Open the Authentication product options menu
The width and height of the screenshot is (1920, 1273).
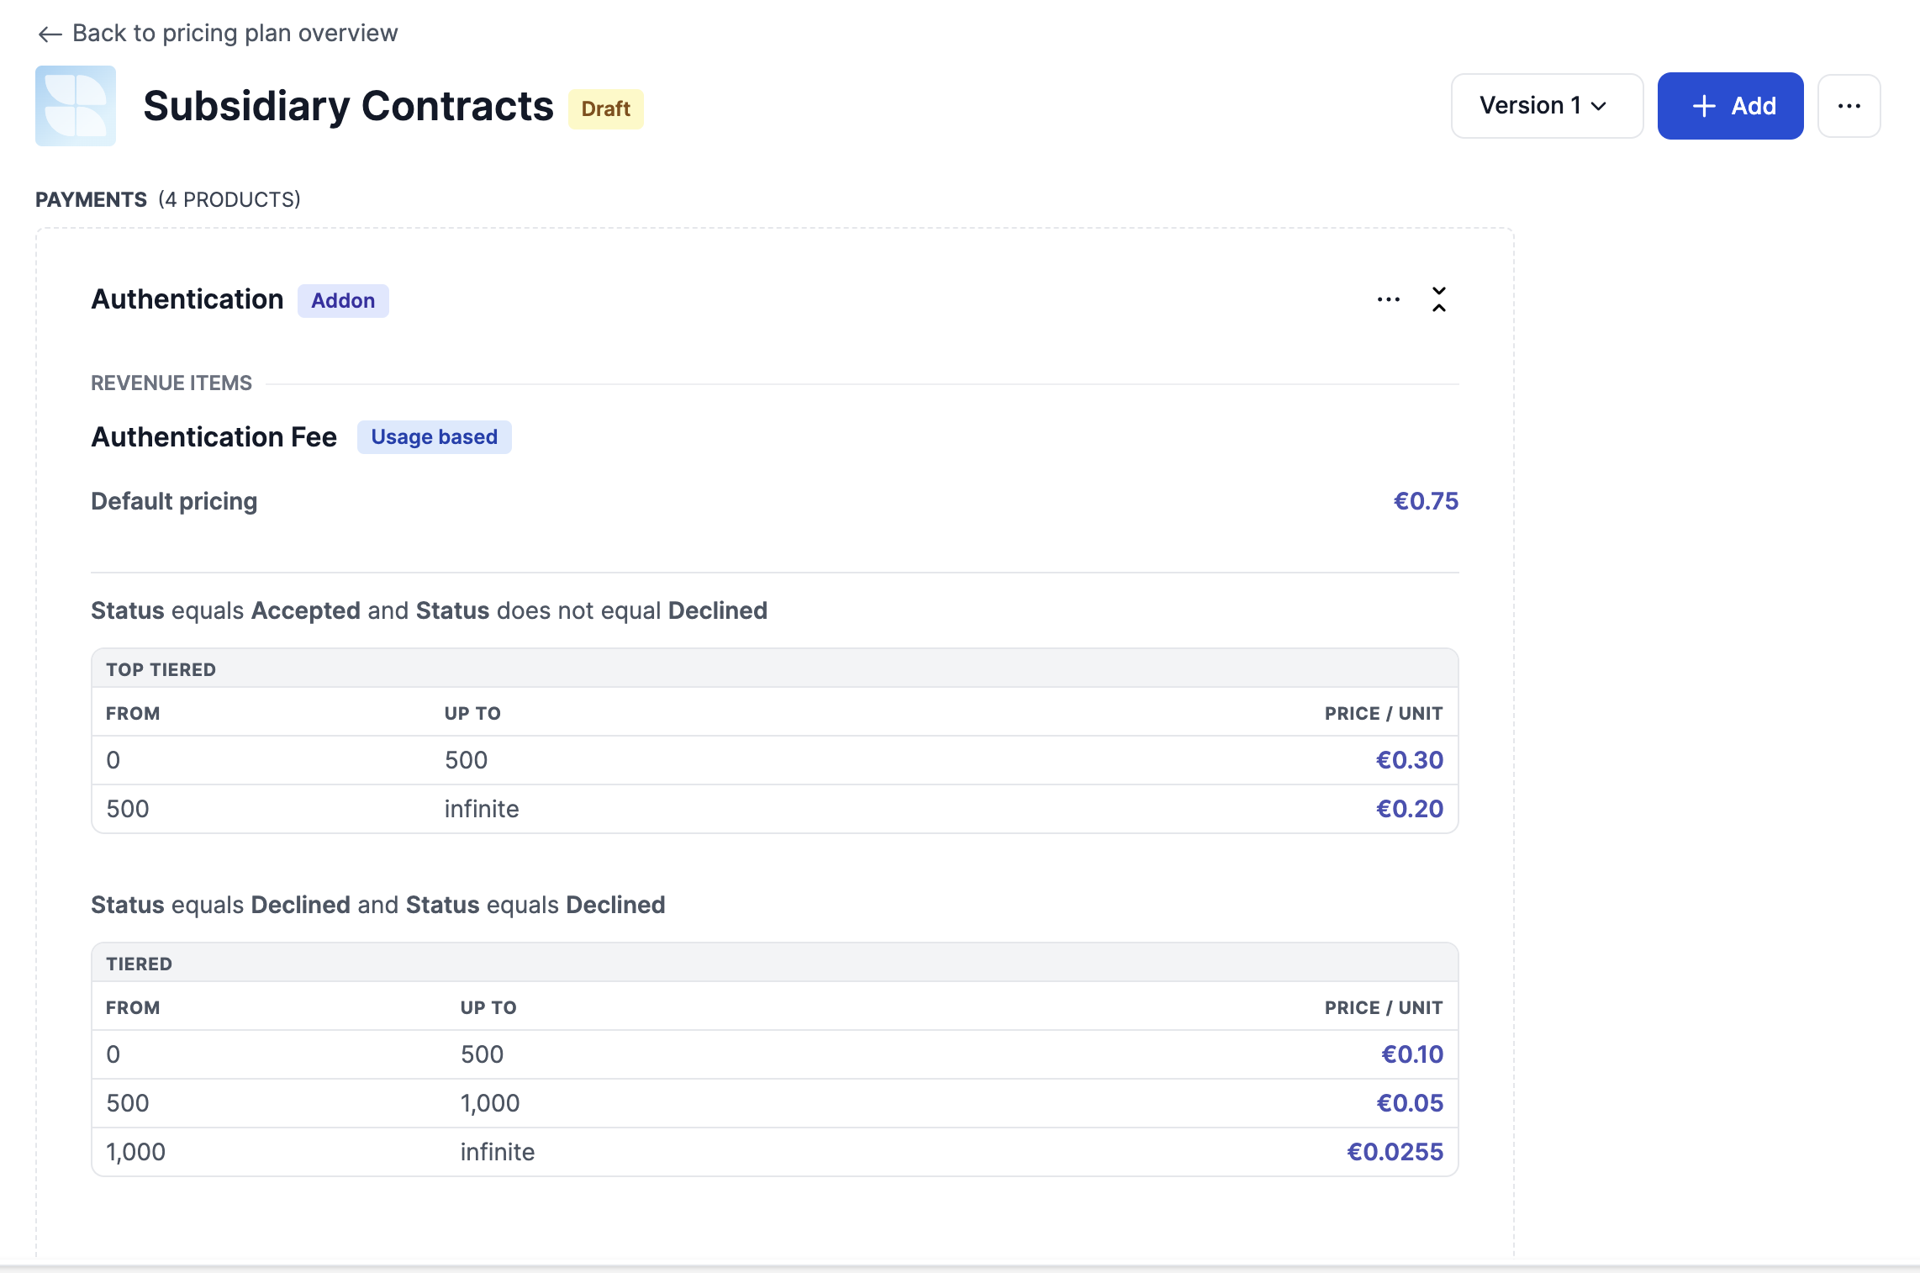click(x=1389, y=299)
